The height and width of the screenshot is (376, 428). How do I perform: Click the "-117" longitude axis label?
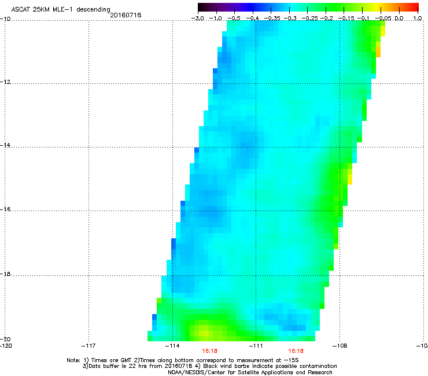click(x=88, y=346)
